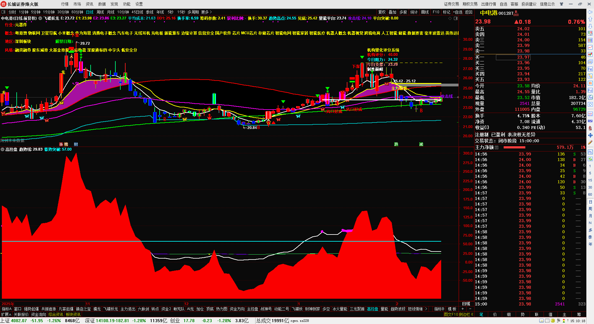Select the 15 minute period in sidebar
This screenshot has height=324, width=594.
(590, 180)
